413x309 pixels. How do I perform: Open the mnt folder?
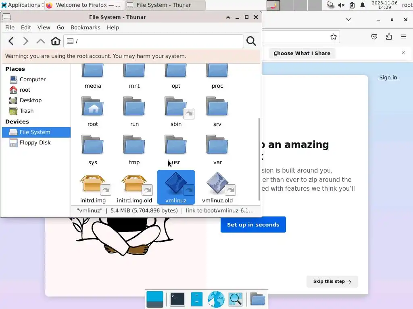pyautogui.click(x=134, y=76)
